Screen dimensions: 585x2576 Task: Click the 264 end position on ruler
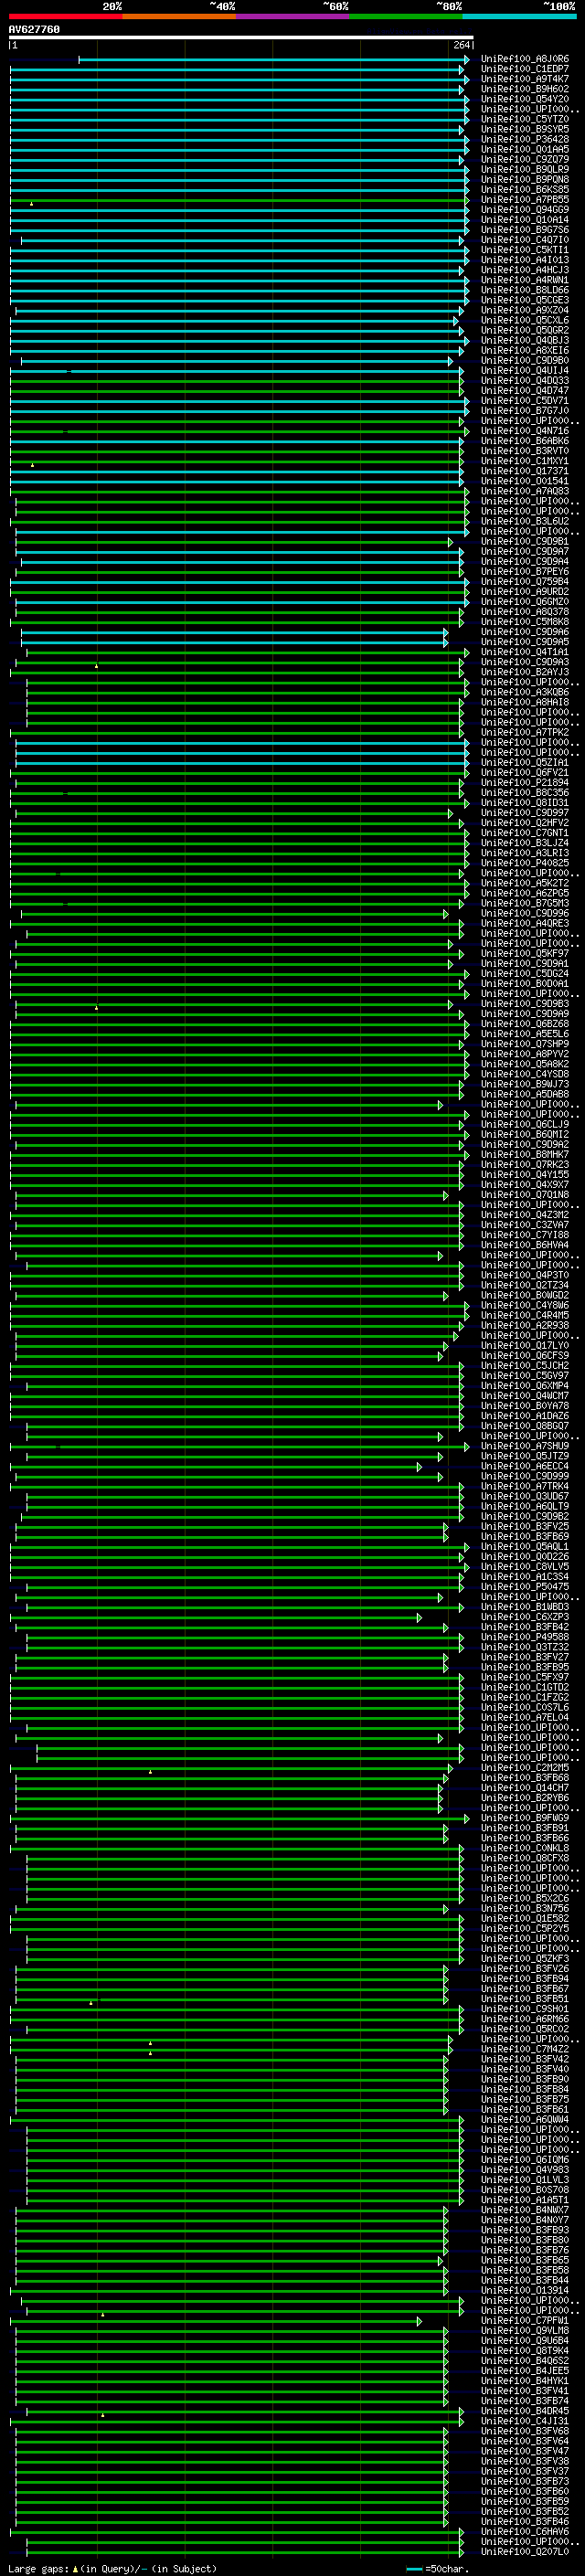[x=462, y=46]
